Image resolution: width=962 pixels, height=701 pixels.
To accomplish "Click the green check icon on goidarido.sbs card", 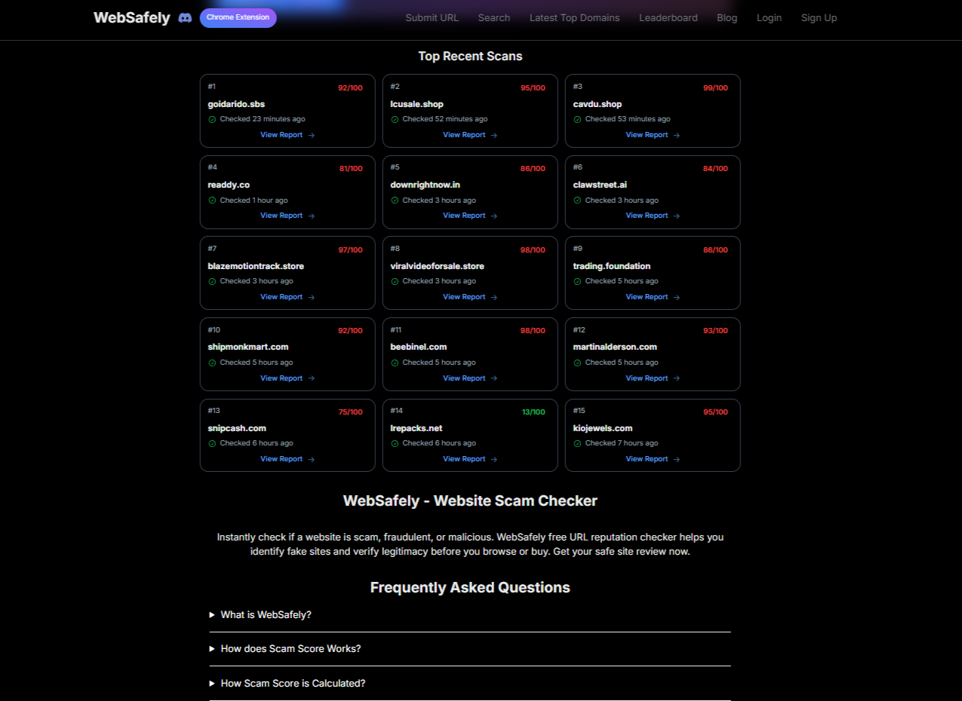I will [212, 119].
